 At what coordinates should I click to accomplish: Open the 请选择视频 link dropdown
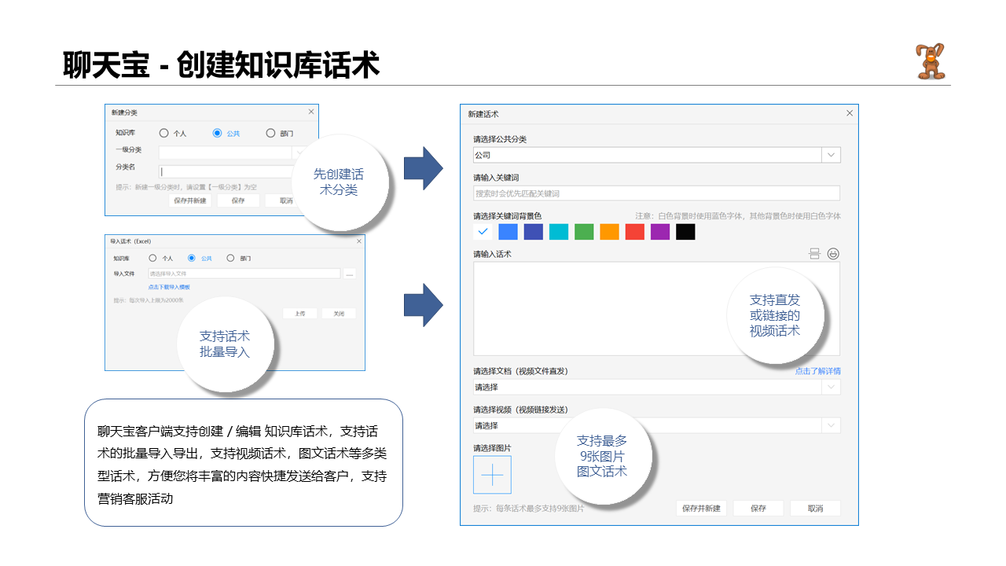pos(830,425)
